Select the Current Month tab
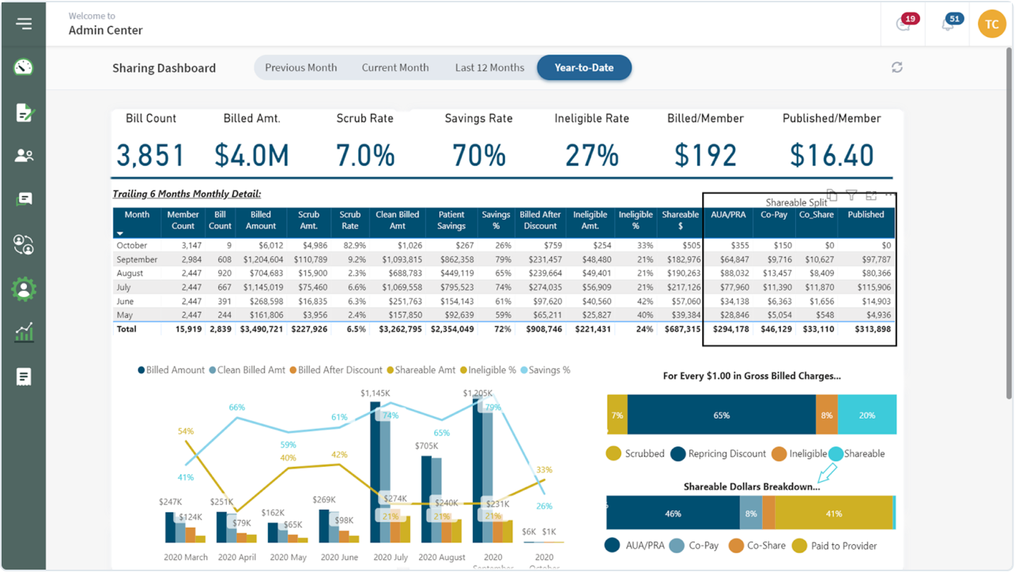The height and width of the screenshot is (572, 1015). click(395, 68)
